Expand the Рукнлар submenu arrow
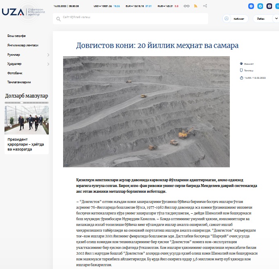The image size is (279, 269). (48, 55)
